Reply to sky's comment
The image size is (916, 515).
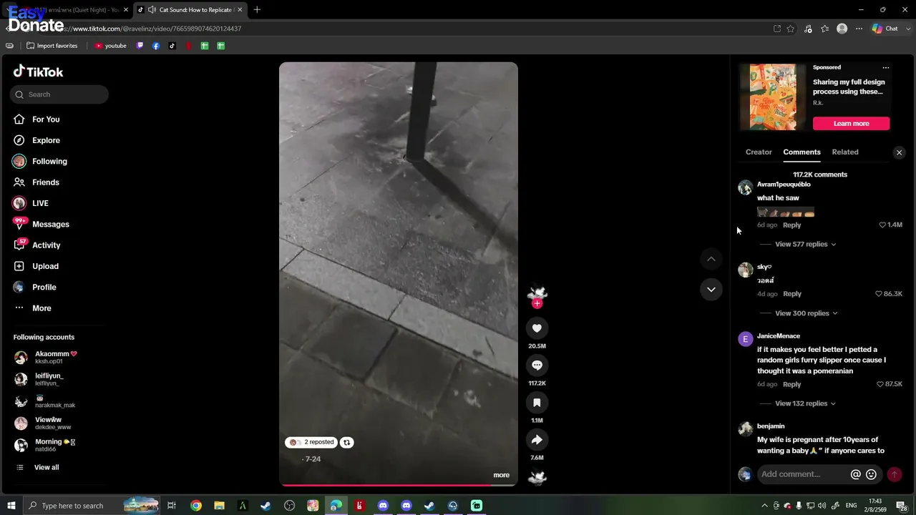(791, 294)
